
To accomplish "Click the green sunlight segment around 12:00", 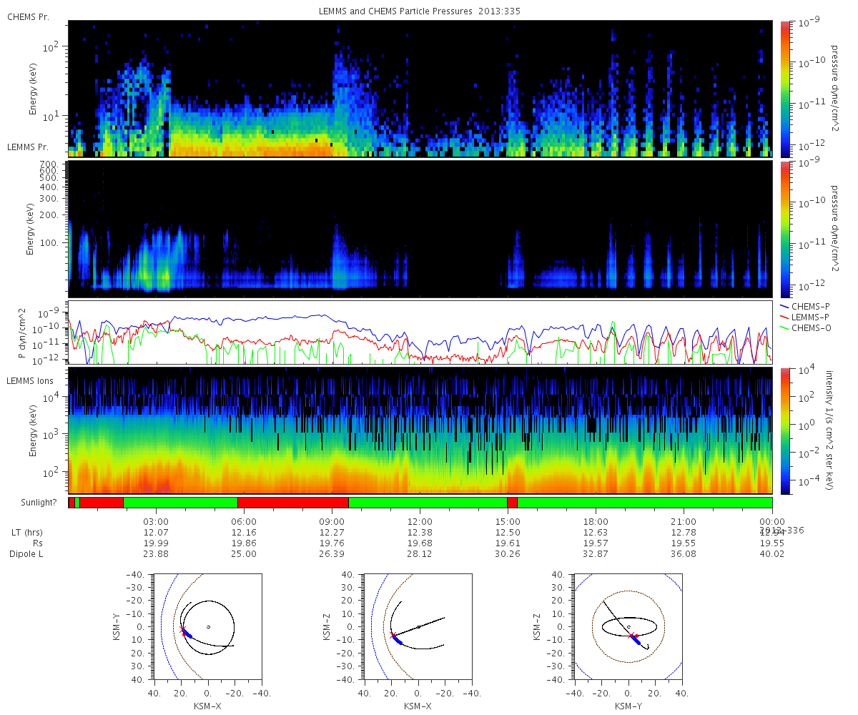I will click(x=428, y=503).
